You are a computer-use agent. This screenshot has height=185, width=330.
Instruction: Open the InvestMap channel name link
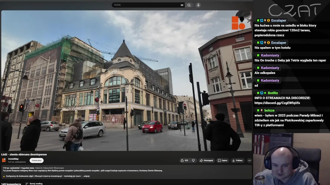13,159
